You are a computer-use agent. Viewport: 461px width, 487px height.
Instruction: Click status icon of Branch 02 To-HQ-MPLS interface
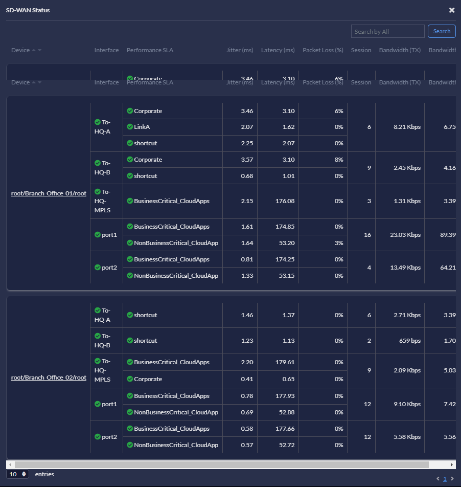click(x=98, y=361)
